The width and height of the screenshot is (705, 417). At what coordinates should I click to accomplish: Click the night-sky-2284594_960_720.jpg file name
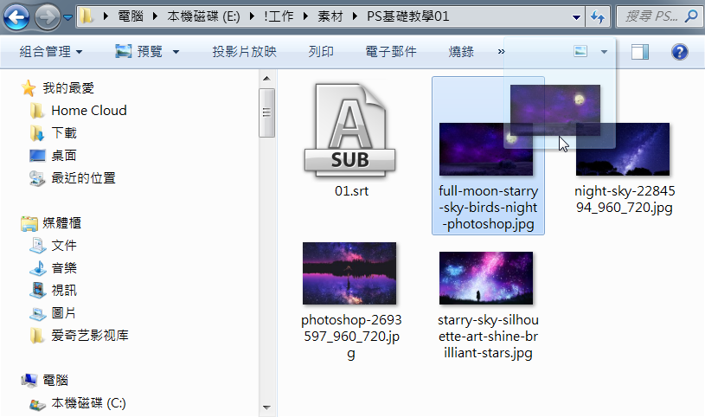pyautogui.click(x=625, y=199)
